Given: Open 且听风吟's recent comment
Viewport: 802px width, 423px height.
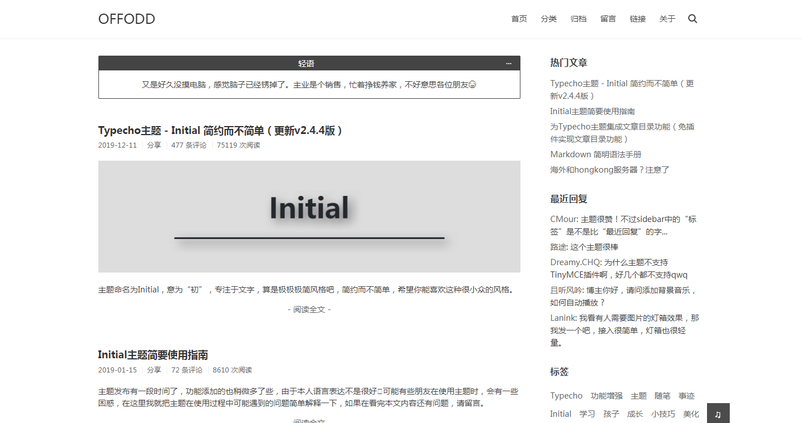Looking at the screenshot, I should point(623,296).
